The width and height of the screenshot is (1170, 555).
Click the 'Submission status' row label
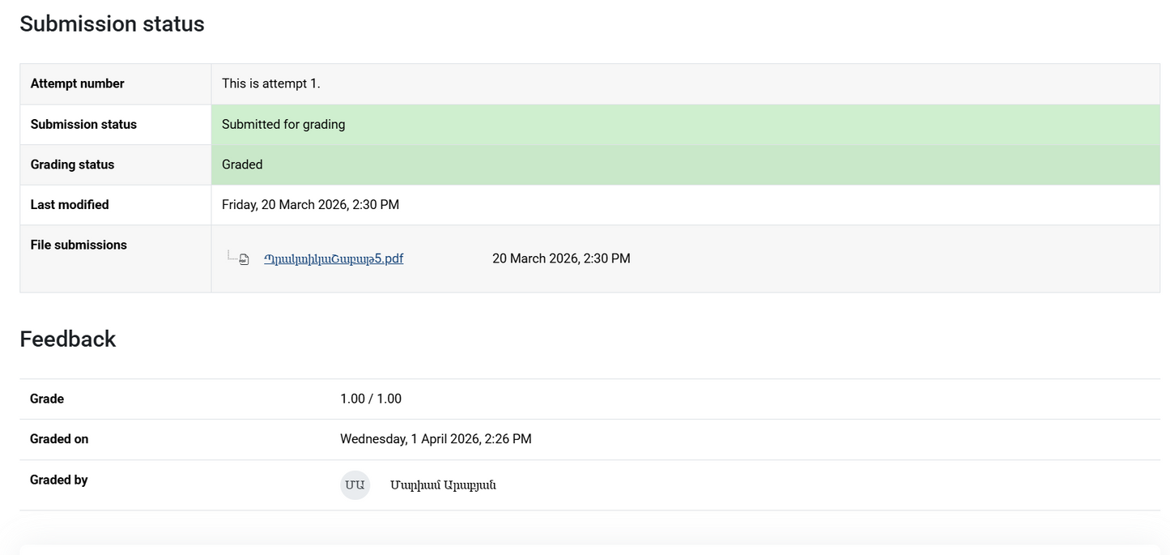[83, 124]
